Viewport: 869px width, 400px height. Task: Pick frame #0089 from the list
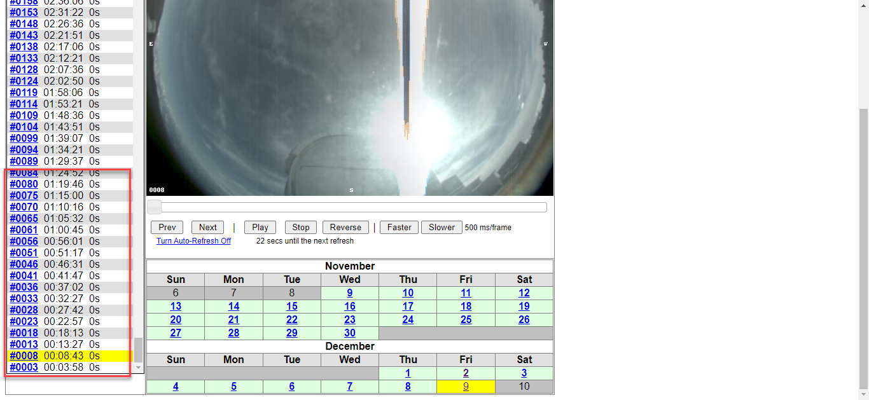[x=24, y=161]
